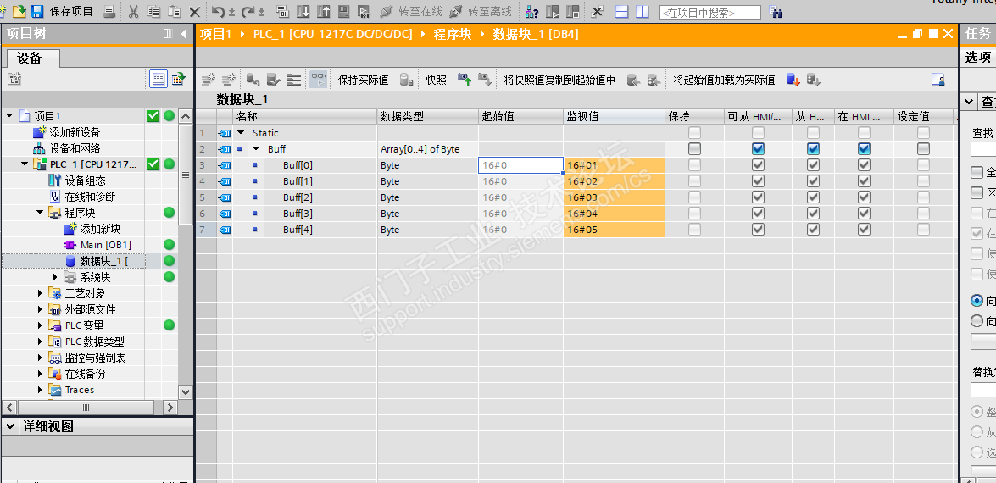
Task: Click the Start CPU icon
Action: click(x=553, y=11)
